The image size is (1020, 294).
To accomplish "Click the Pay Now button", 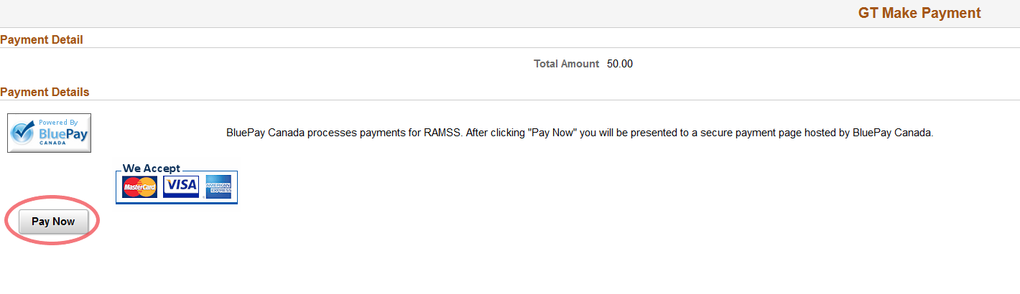I will (x=53, y=222).
